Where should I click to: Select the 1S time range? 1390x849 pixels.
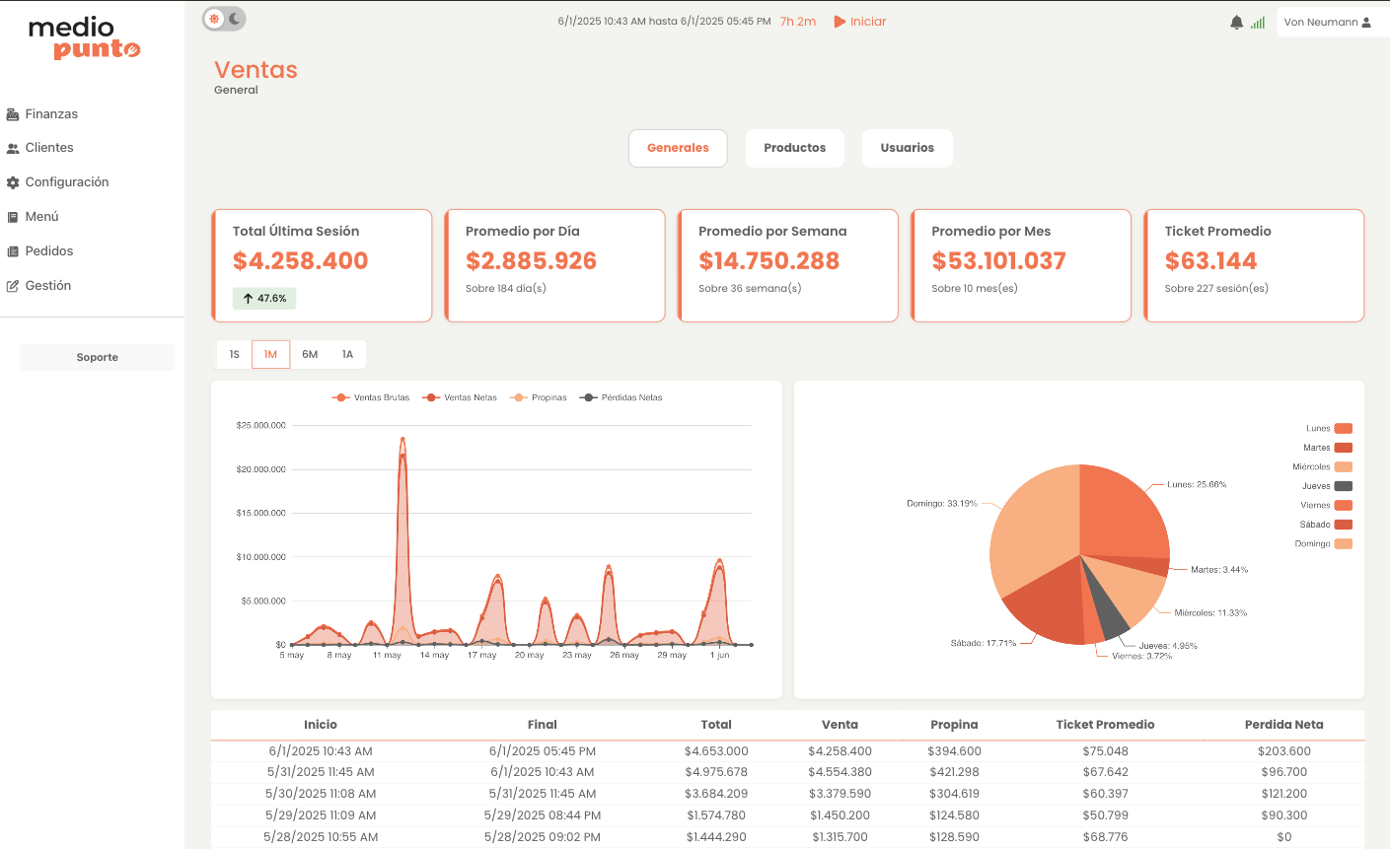click(234, 354)
